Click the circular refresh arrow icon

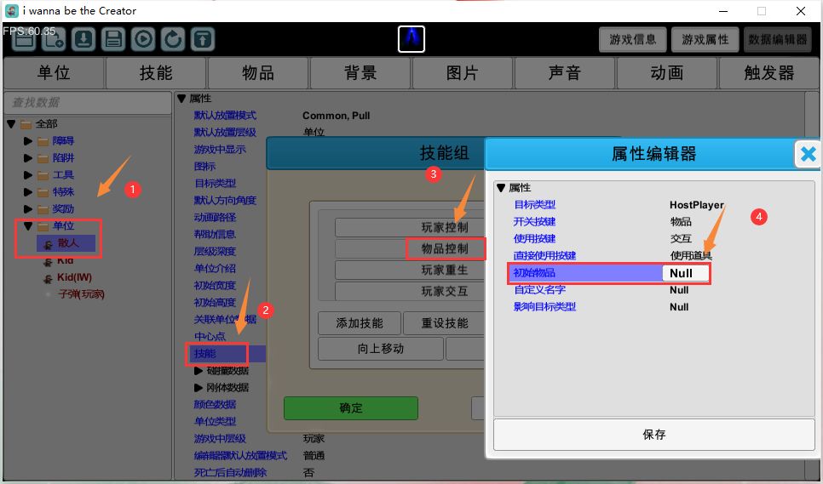pos(173,39)
